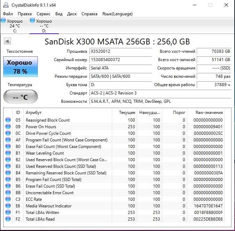
Task: Click the Хорошо 78 % health status button
Action: [21, 67]
